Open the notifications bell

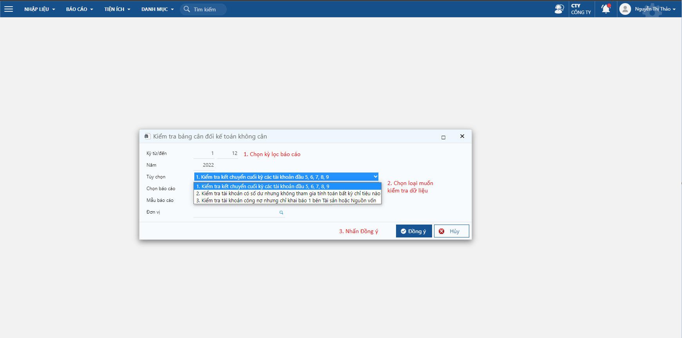606,9
